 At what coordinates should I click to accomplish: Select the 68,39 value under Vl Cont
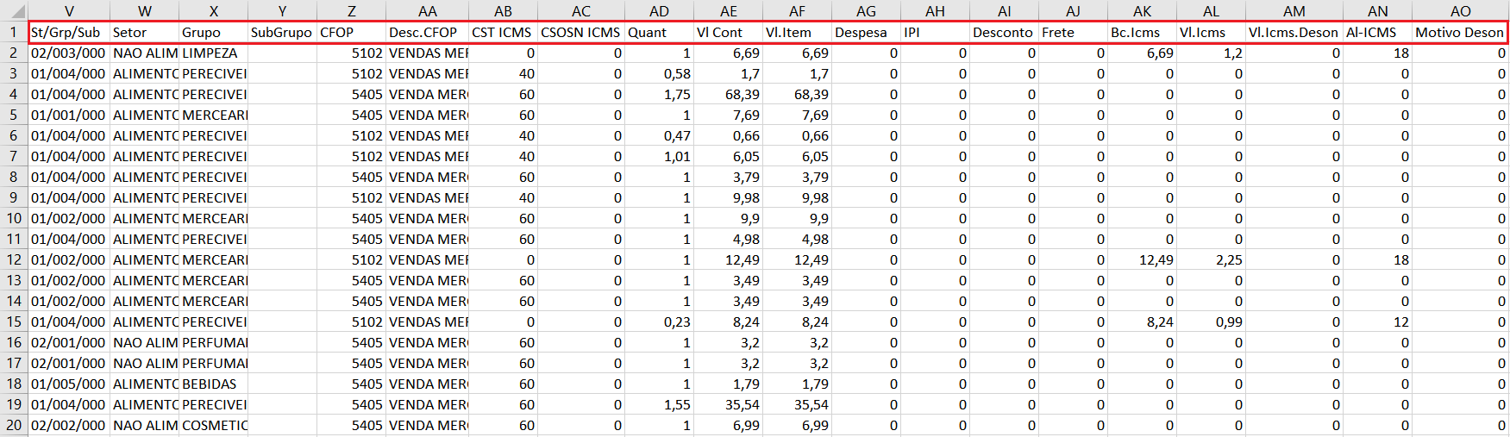coord(728,94)
